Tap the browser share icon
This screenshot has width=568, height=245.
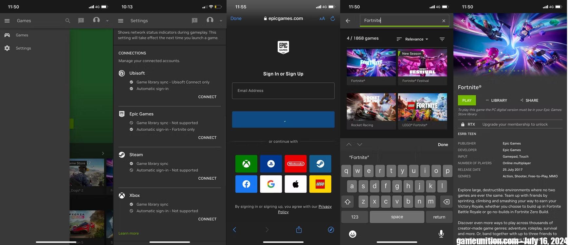click(299, 229)
